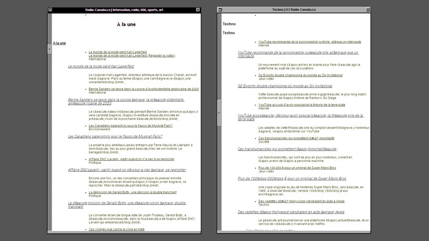Click 'Politique' label under Gerald Butts link

tap(94, 196)
